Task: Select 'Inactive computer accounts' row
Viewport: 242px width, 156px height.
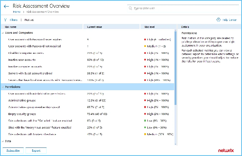Action: point(88,67)
